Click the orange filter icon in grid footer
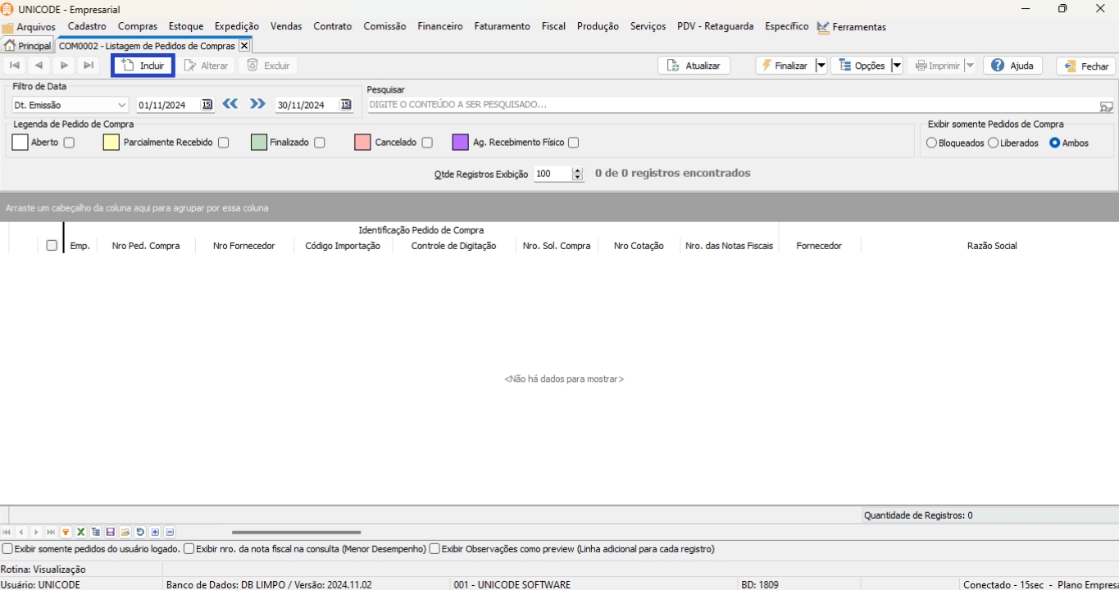Image resolution: width=1119 pixels, height=590 pixels. tap(66, 533)
